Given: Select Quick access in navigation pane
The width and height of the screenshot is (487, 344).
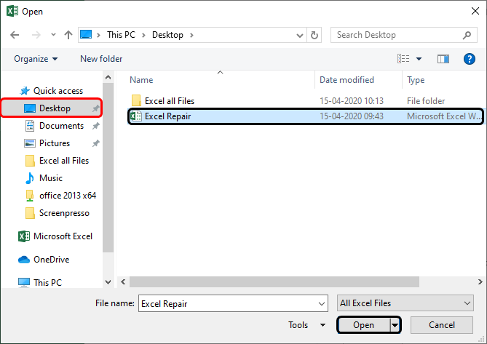Looking at the screenshot, I should 58,91.
